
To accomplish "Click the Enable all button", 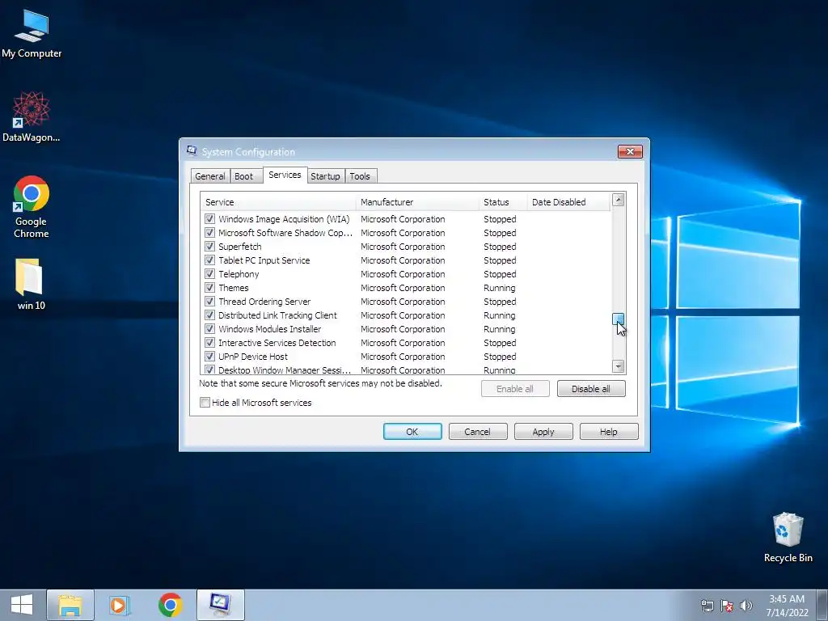I will [x=515, y=389].
